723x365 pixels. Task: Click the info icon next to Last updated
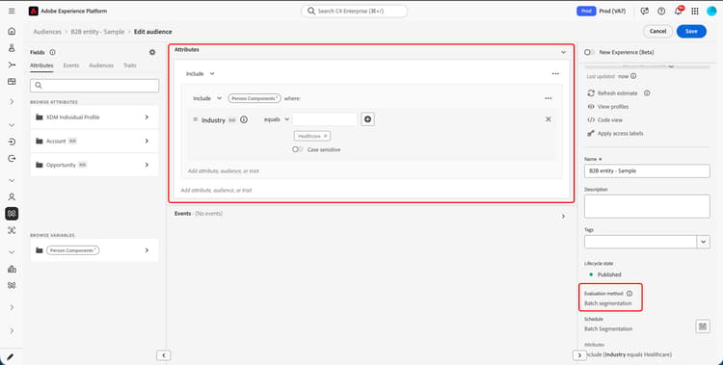tap(633, 76)
